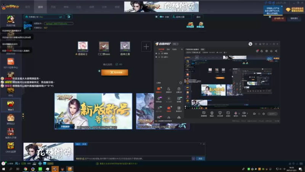Open the mode pill beside streaming app logo

(x=175, y=44)
